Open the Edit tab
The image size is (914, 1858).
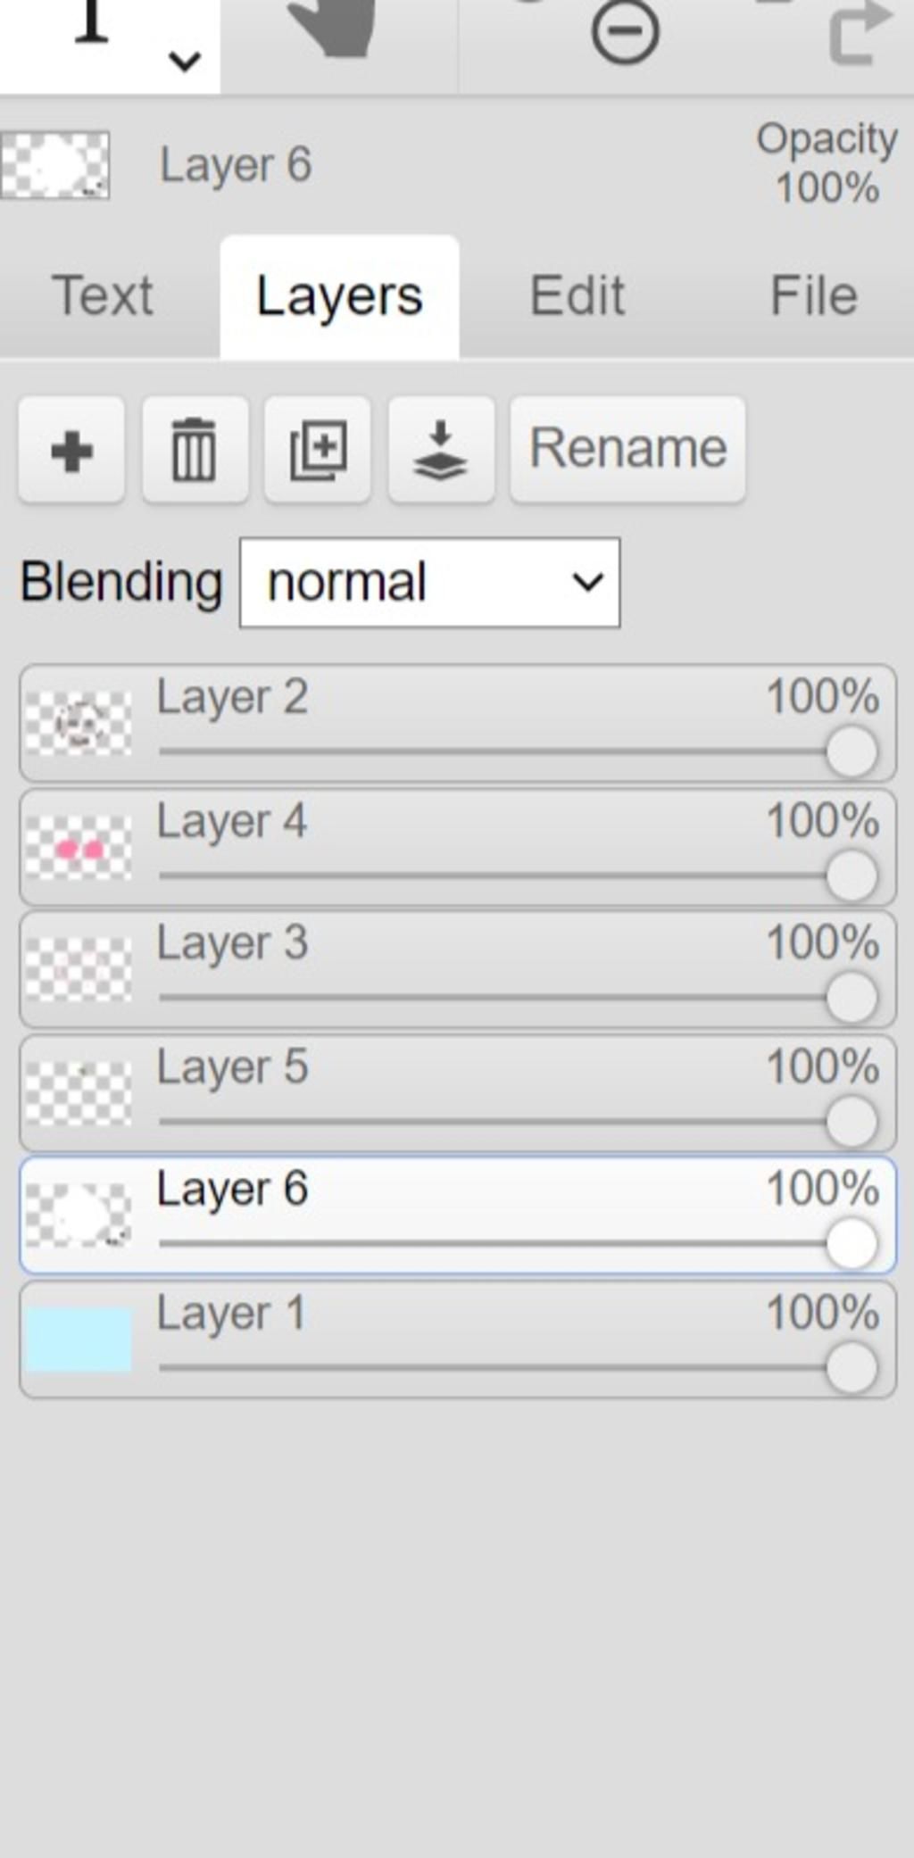pos(577,295)
